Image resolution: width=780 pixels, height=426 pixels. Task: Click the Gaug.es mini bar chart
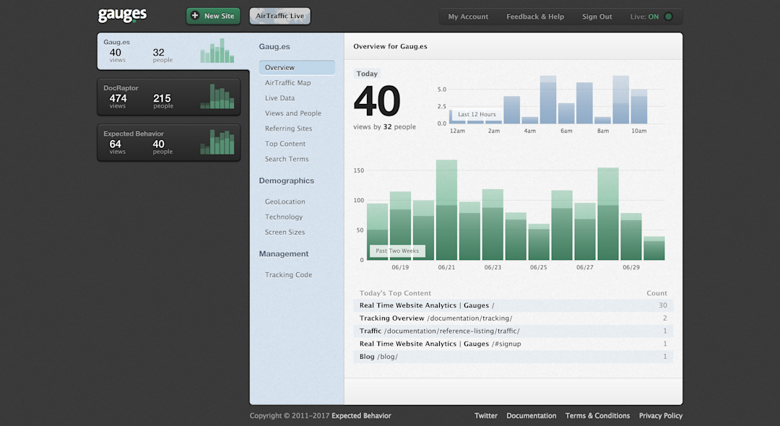pos(217,51)
